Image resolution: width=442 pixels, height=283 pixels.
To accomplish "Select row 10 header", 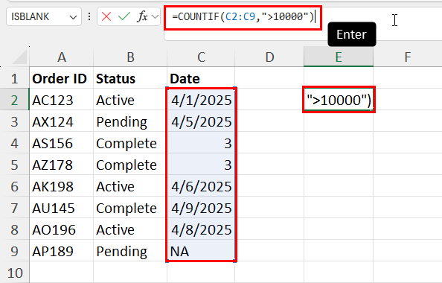I will click(15, 273).
